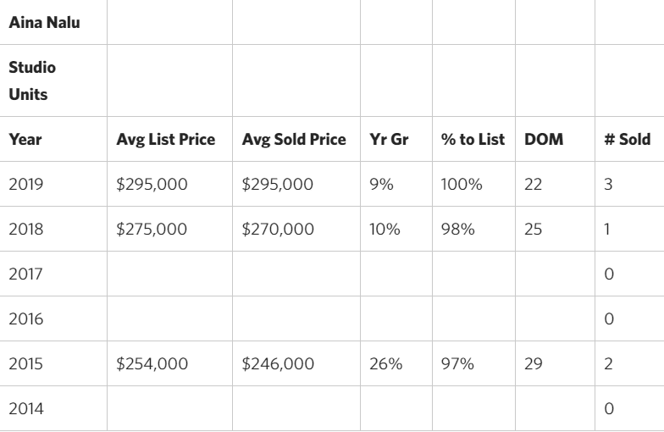664x432 pixels.
Task: Click the Yr Gr column header
Action: click(x=396, y=139)
